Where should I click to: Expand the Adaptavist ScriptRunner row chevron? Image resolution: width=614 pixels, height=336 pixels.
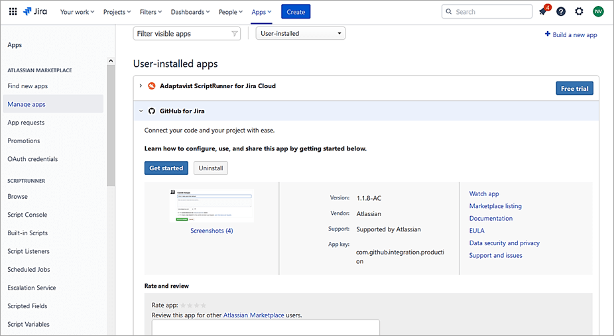141,86
